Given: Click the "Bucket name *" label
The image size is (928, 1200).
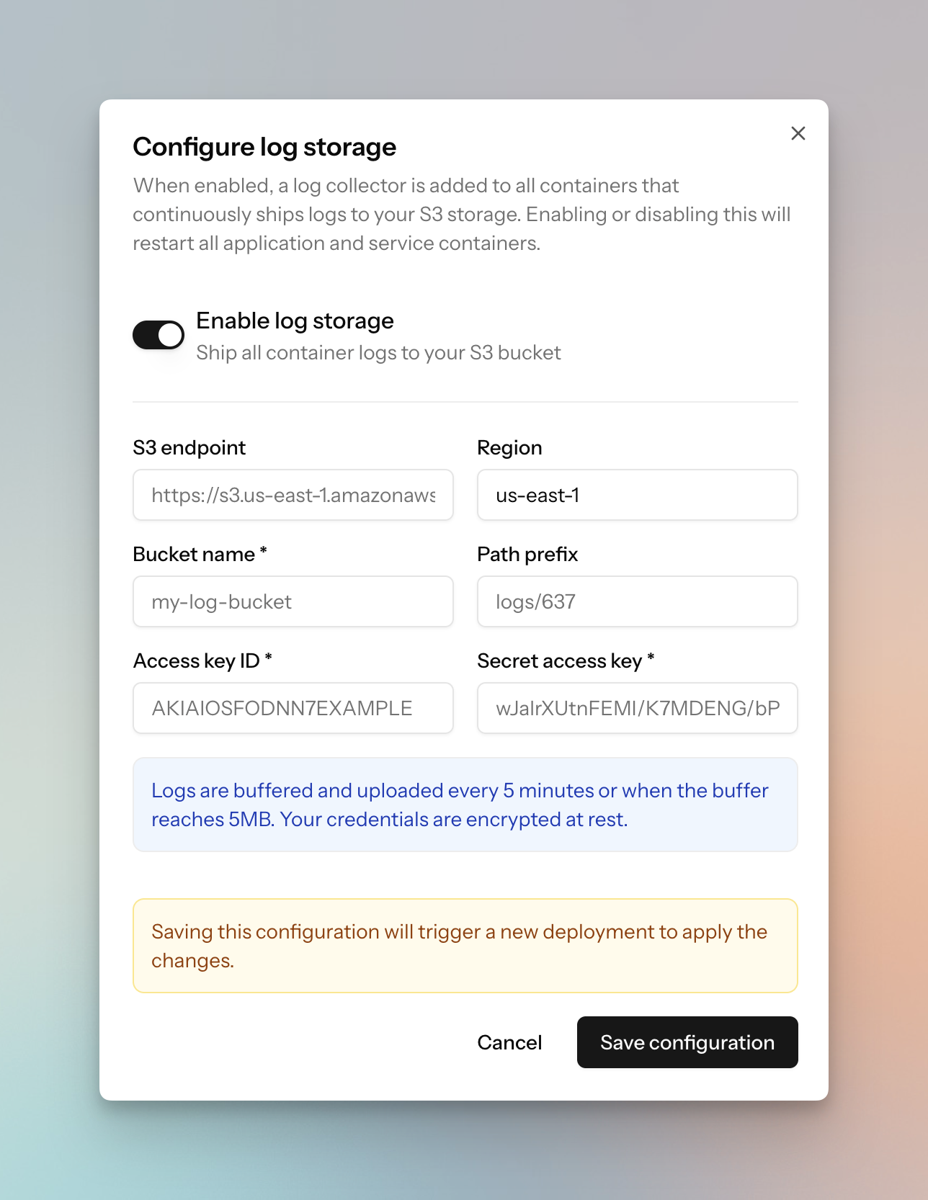Looking at the screenshot, I should click(200, 555).
